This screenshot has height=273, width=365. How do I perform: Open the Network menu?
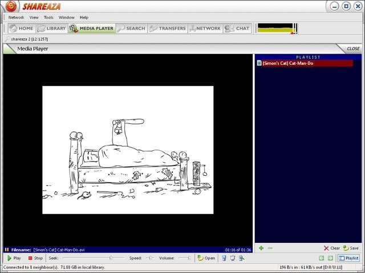16,18
